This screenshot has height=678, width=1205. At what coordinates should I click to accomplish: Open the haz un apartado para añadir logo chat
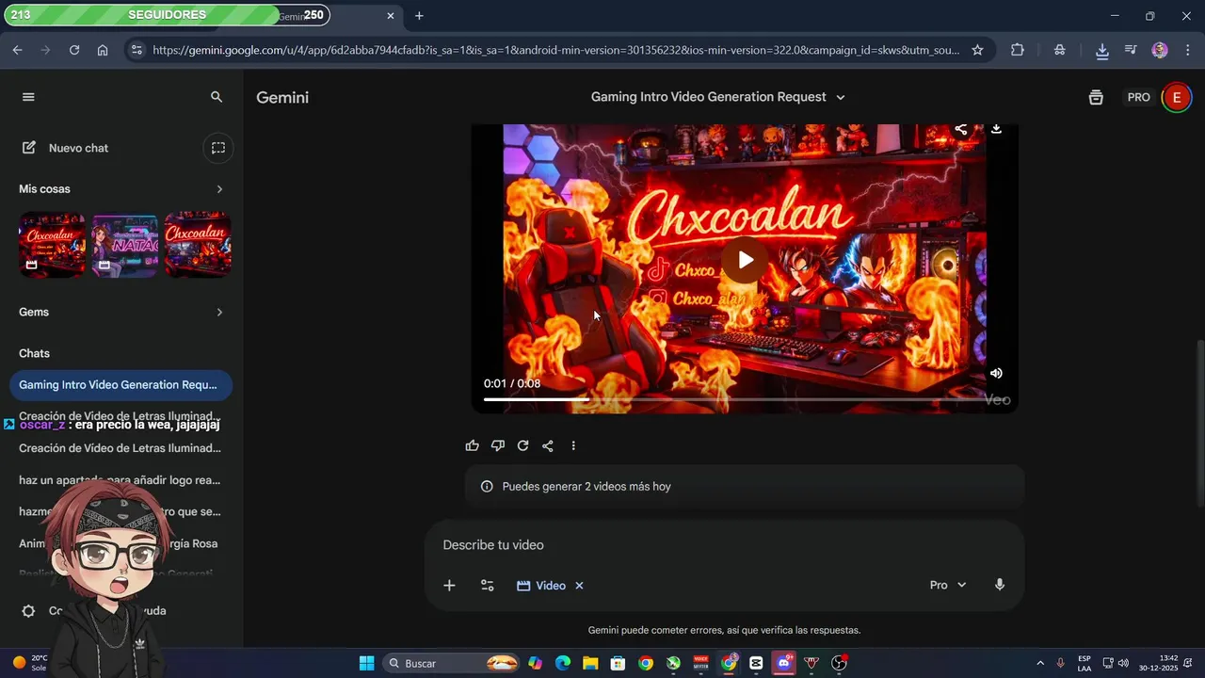[x=120, y=480]
